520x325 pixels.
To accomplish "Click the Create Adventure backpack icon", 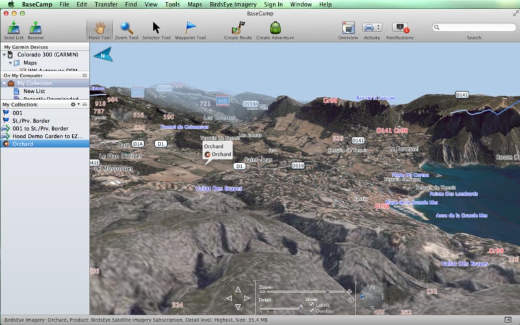I will [x=275, y=28].
